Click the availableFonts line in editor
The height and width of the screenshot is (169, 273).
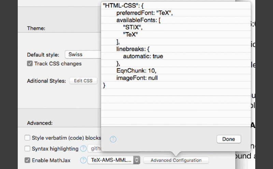click(x=138, y=20)
